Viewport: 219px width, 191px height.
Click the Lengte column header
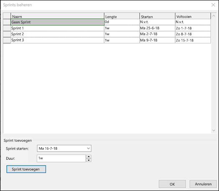coord(122,16)
